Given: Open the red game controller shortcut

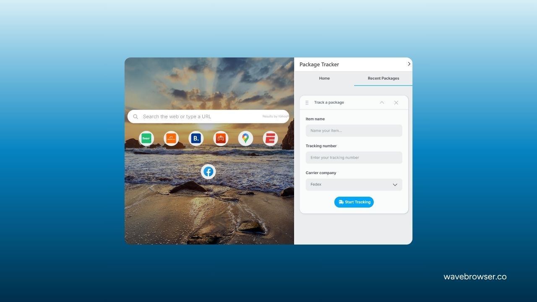Looking at the screenshot, I should pyautogui.click(x=221, y=138).
